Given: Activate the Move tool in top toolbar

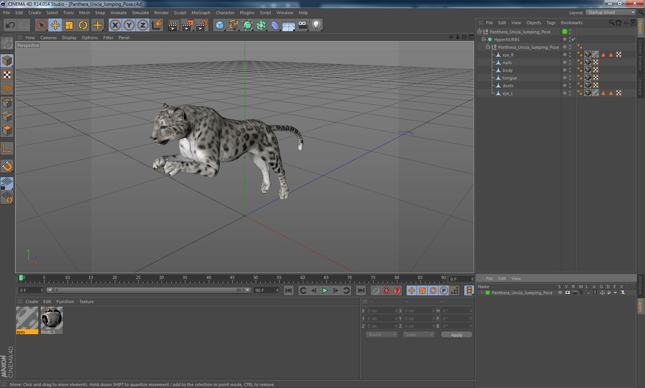Looking at the screenshot, I should point(55,25).
